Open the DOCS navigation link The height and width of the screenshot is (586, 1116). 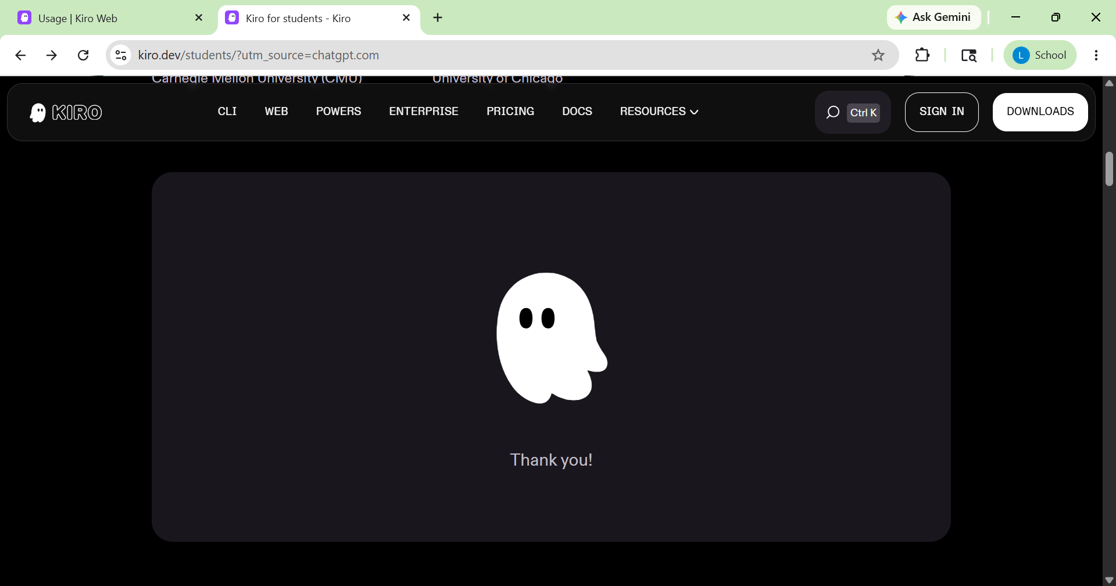coord(577,111)
